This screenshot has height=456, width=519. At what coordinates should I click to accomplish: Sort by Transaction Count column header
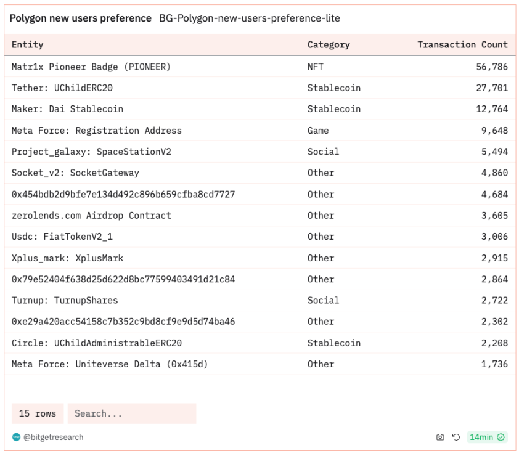462,44
